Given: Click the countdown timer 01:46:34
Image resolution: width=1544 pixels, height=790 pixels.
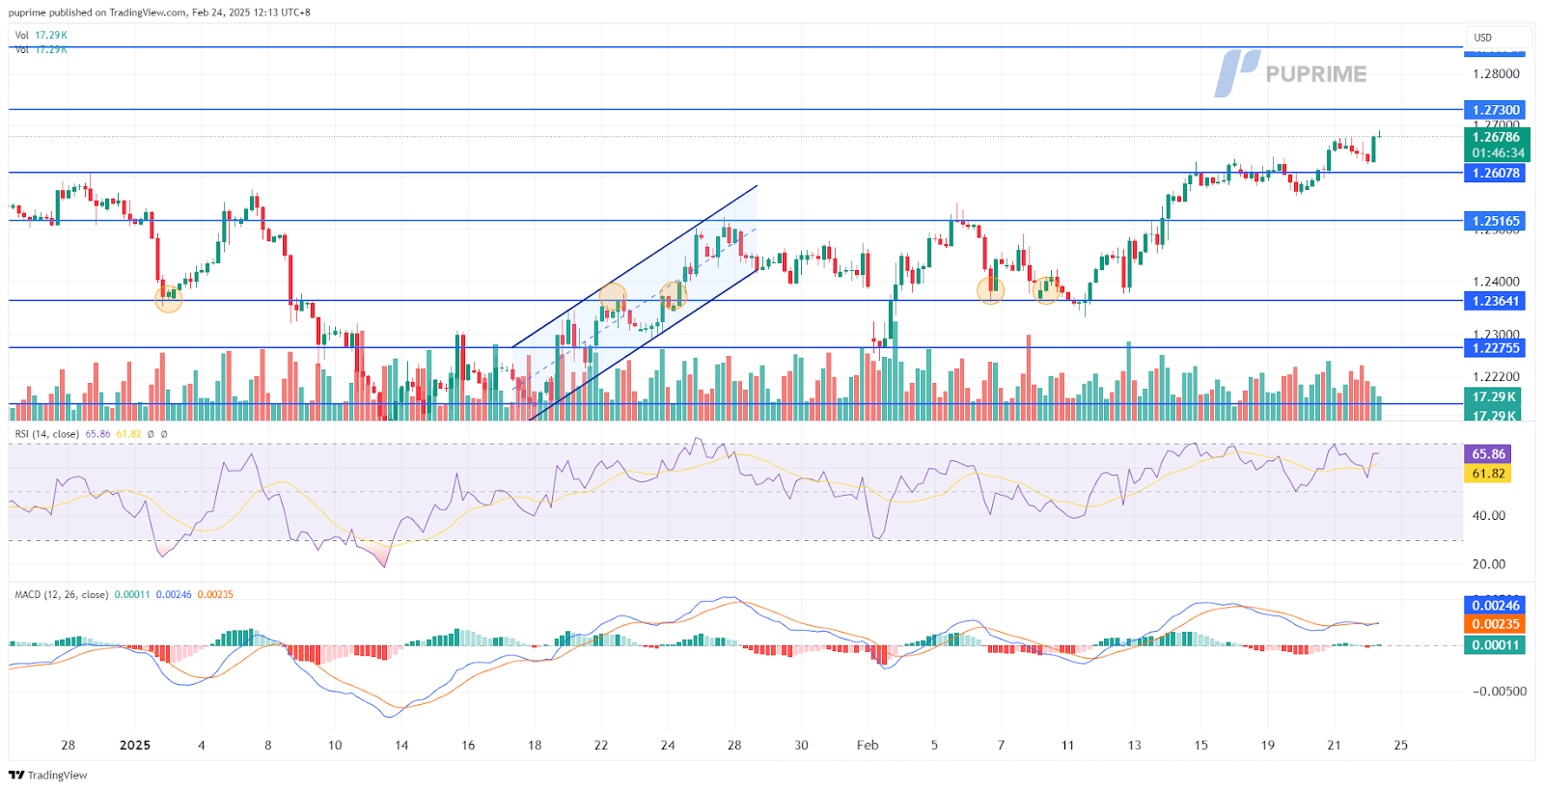Looking at the screenshot, I should pyautogui.click(x=1497, y=153).
